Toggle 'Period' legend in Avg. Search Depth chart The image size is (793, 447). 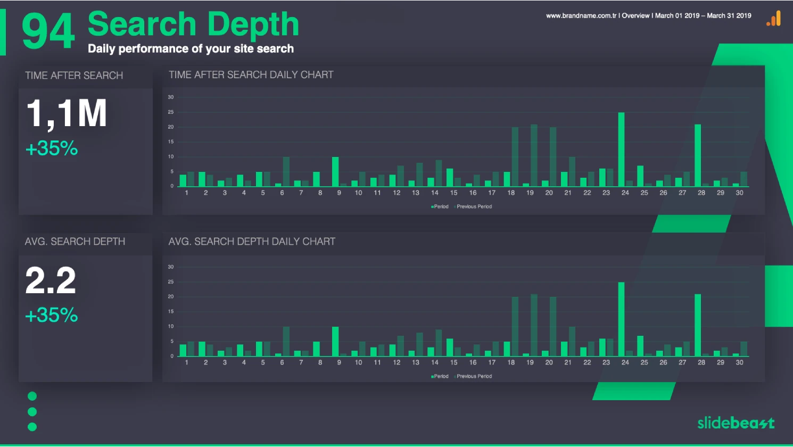[440, 376]
